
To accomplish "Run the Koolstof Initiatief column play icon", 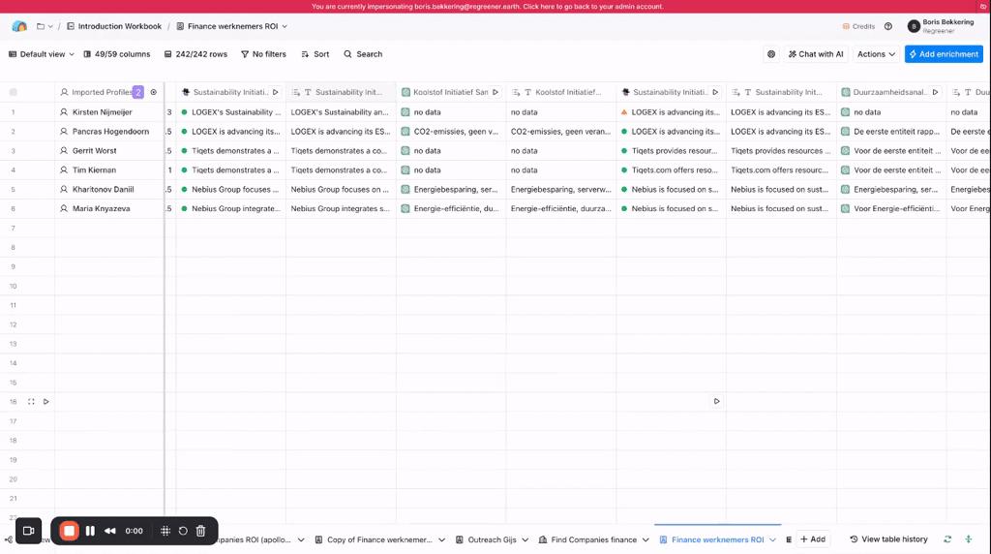I will click(x=495, y=92).
